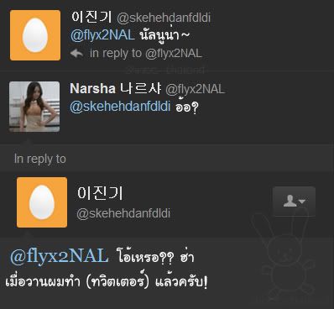Screen dimensions: 334x309
Task: Open blue @skehehdanfdldi mention in Narsha's tweet
Action: [120, 107]
